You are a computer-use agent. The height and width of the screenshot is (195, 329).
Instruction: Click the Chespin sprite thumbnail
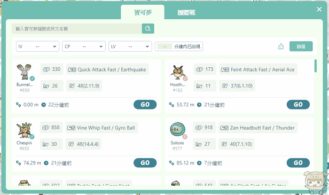(x=24, y=130)
